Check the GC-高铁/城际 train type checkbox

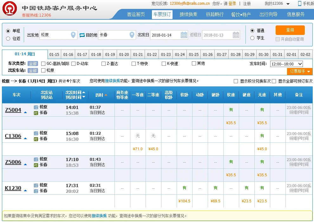tap(43, 64)
